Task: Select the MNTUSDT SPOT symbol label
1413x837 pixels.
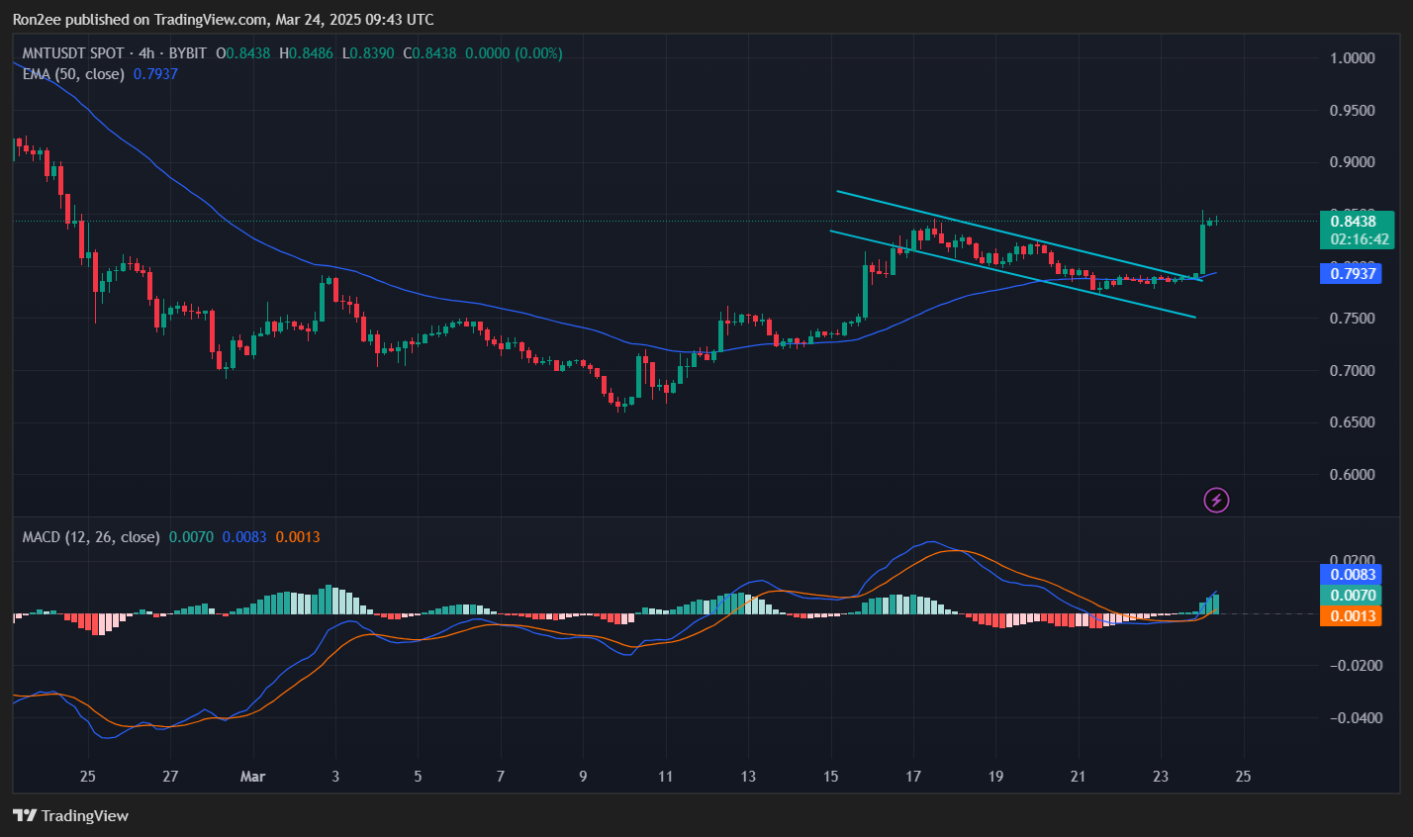Action: pyautogui.click(x=74, y=53)
